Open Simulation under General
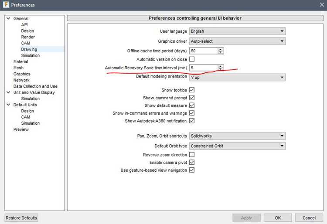The height and width of the screenshot is (224, 327). coord(30,55)
